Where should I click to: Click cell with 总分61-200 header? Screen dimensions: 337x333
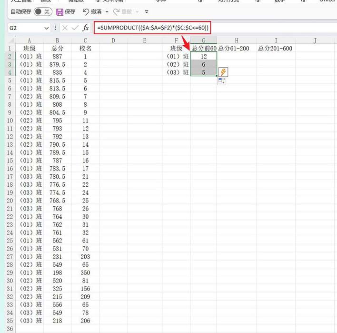tap(237, 49)
